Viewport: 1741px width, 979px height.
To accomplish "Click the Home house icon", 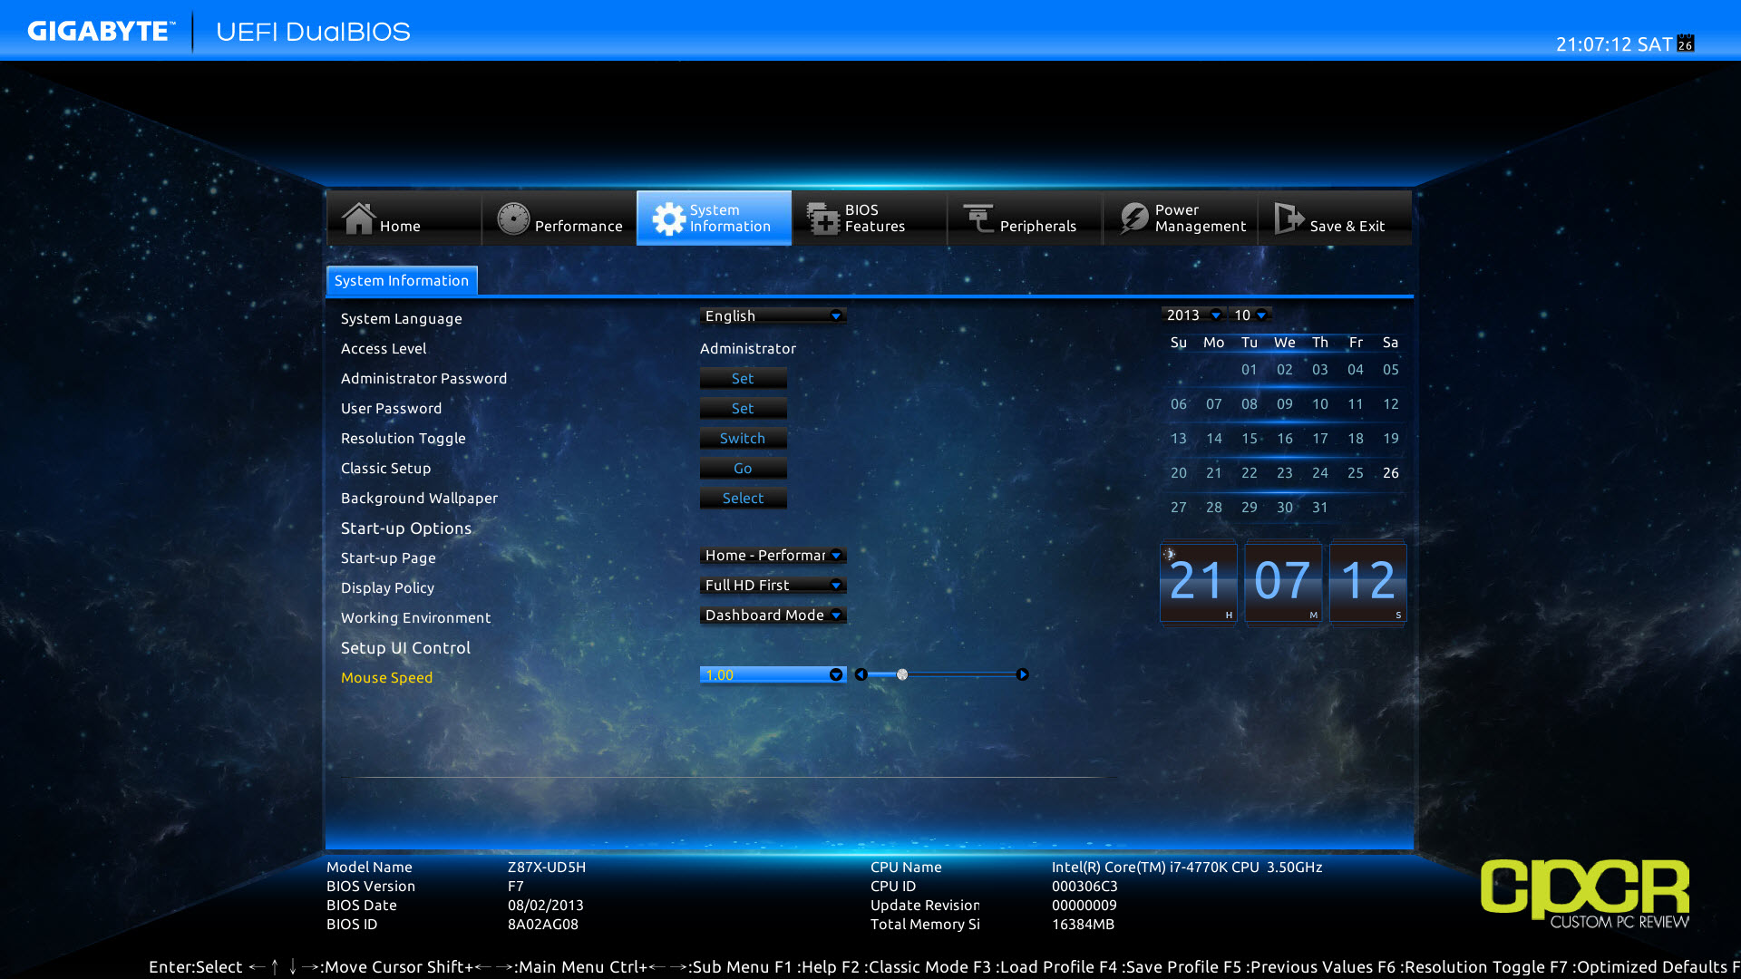I will (358, 218).
